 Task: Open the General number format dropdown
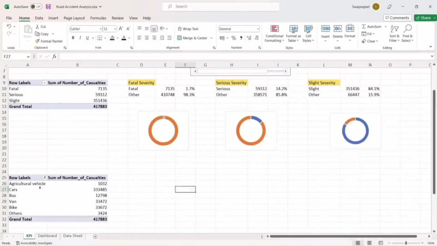257,29
